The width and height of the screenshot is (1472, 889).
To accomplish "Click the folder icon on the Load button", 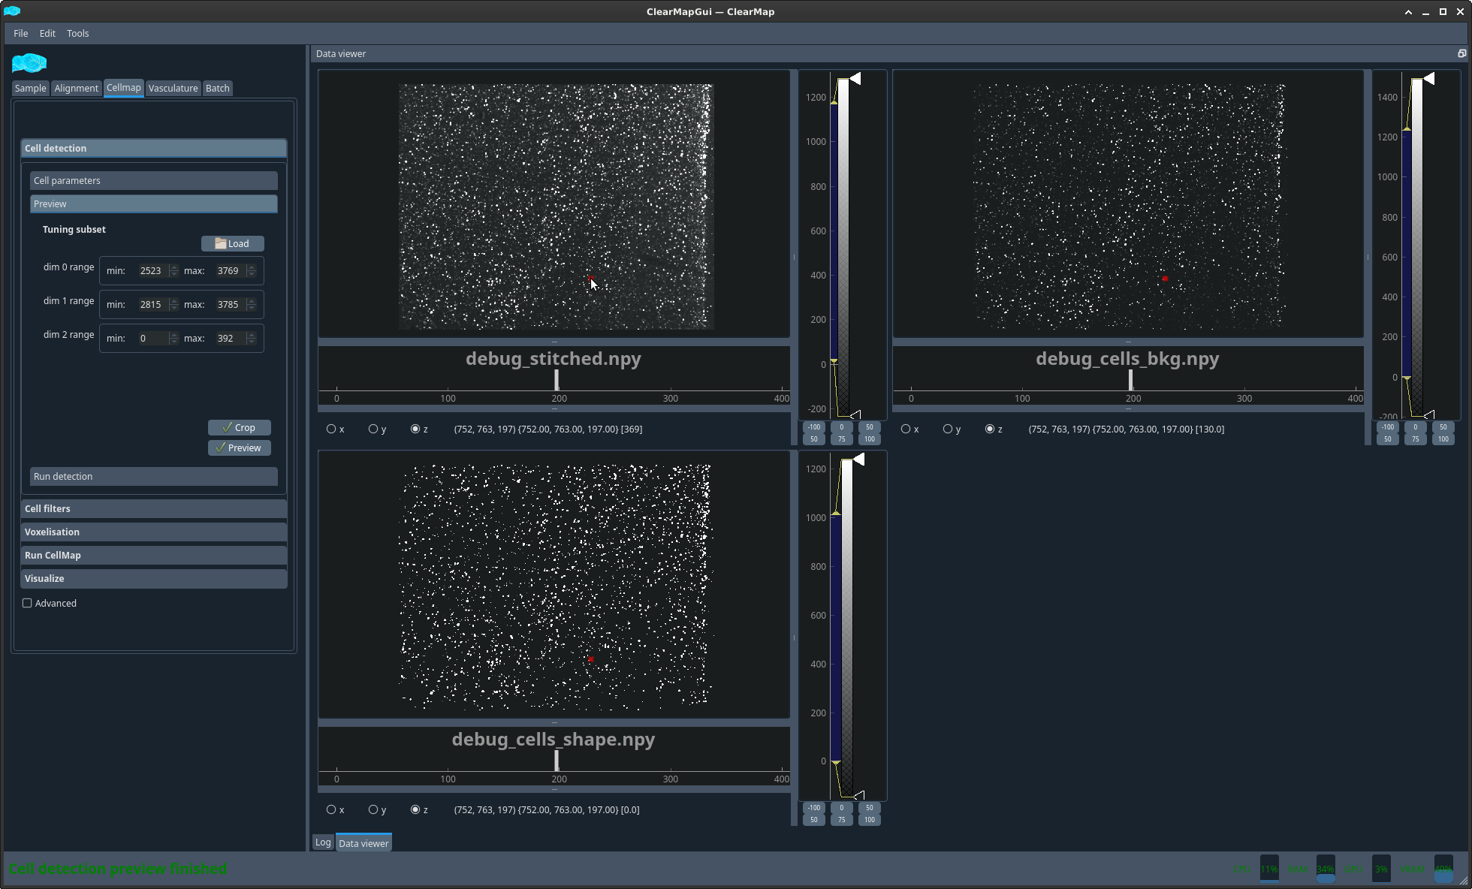I will tap(221, 243).
